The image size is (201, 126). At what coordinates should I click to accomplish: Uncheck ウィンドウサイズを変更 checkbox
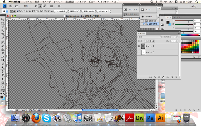18,11
